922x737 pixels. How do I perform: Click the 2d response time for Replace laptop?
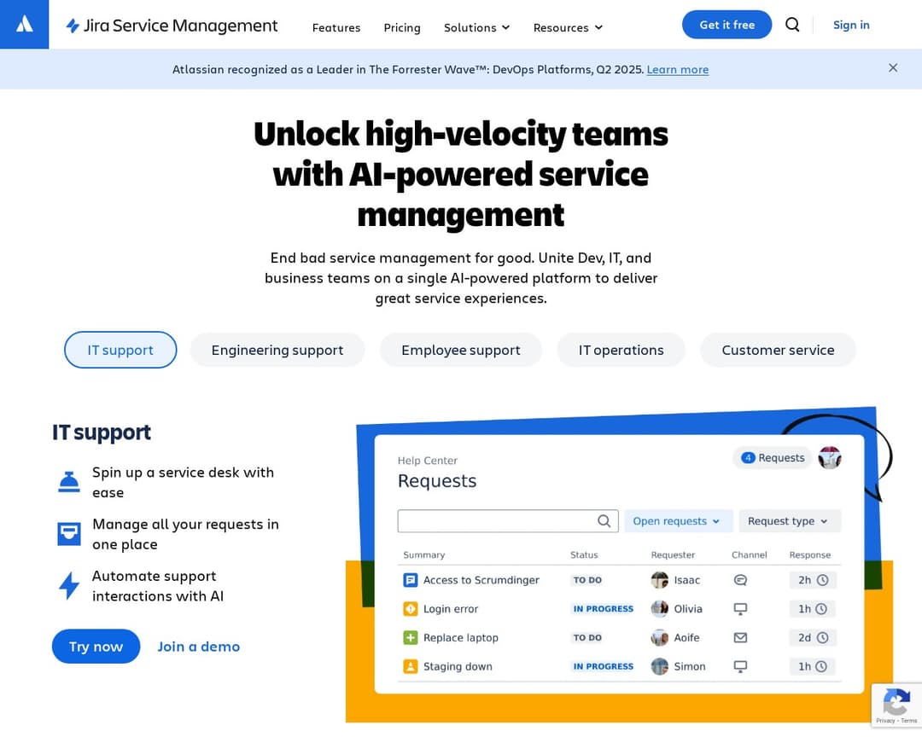point(813,638)
